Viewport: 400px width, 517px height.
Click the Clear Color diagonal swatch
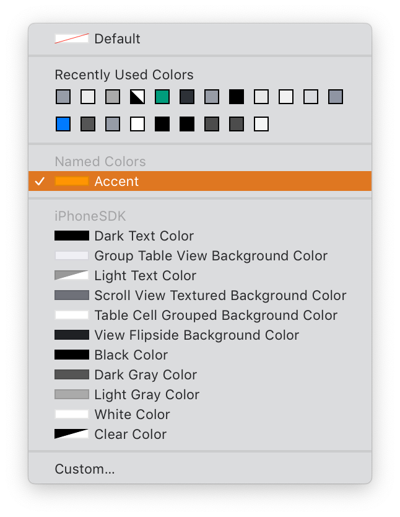point(72,434)
